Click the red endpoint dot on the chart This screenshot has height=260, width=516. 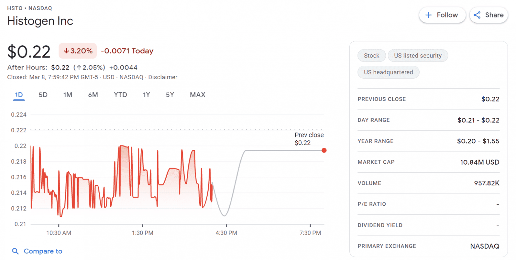tap(324, 150)
